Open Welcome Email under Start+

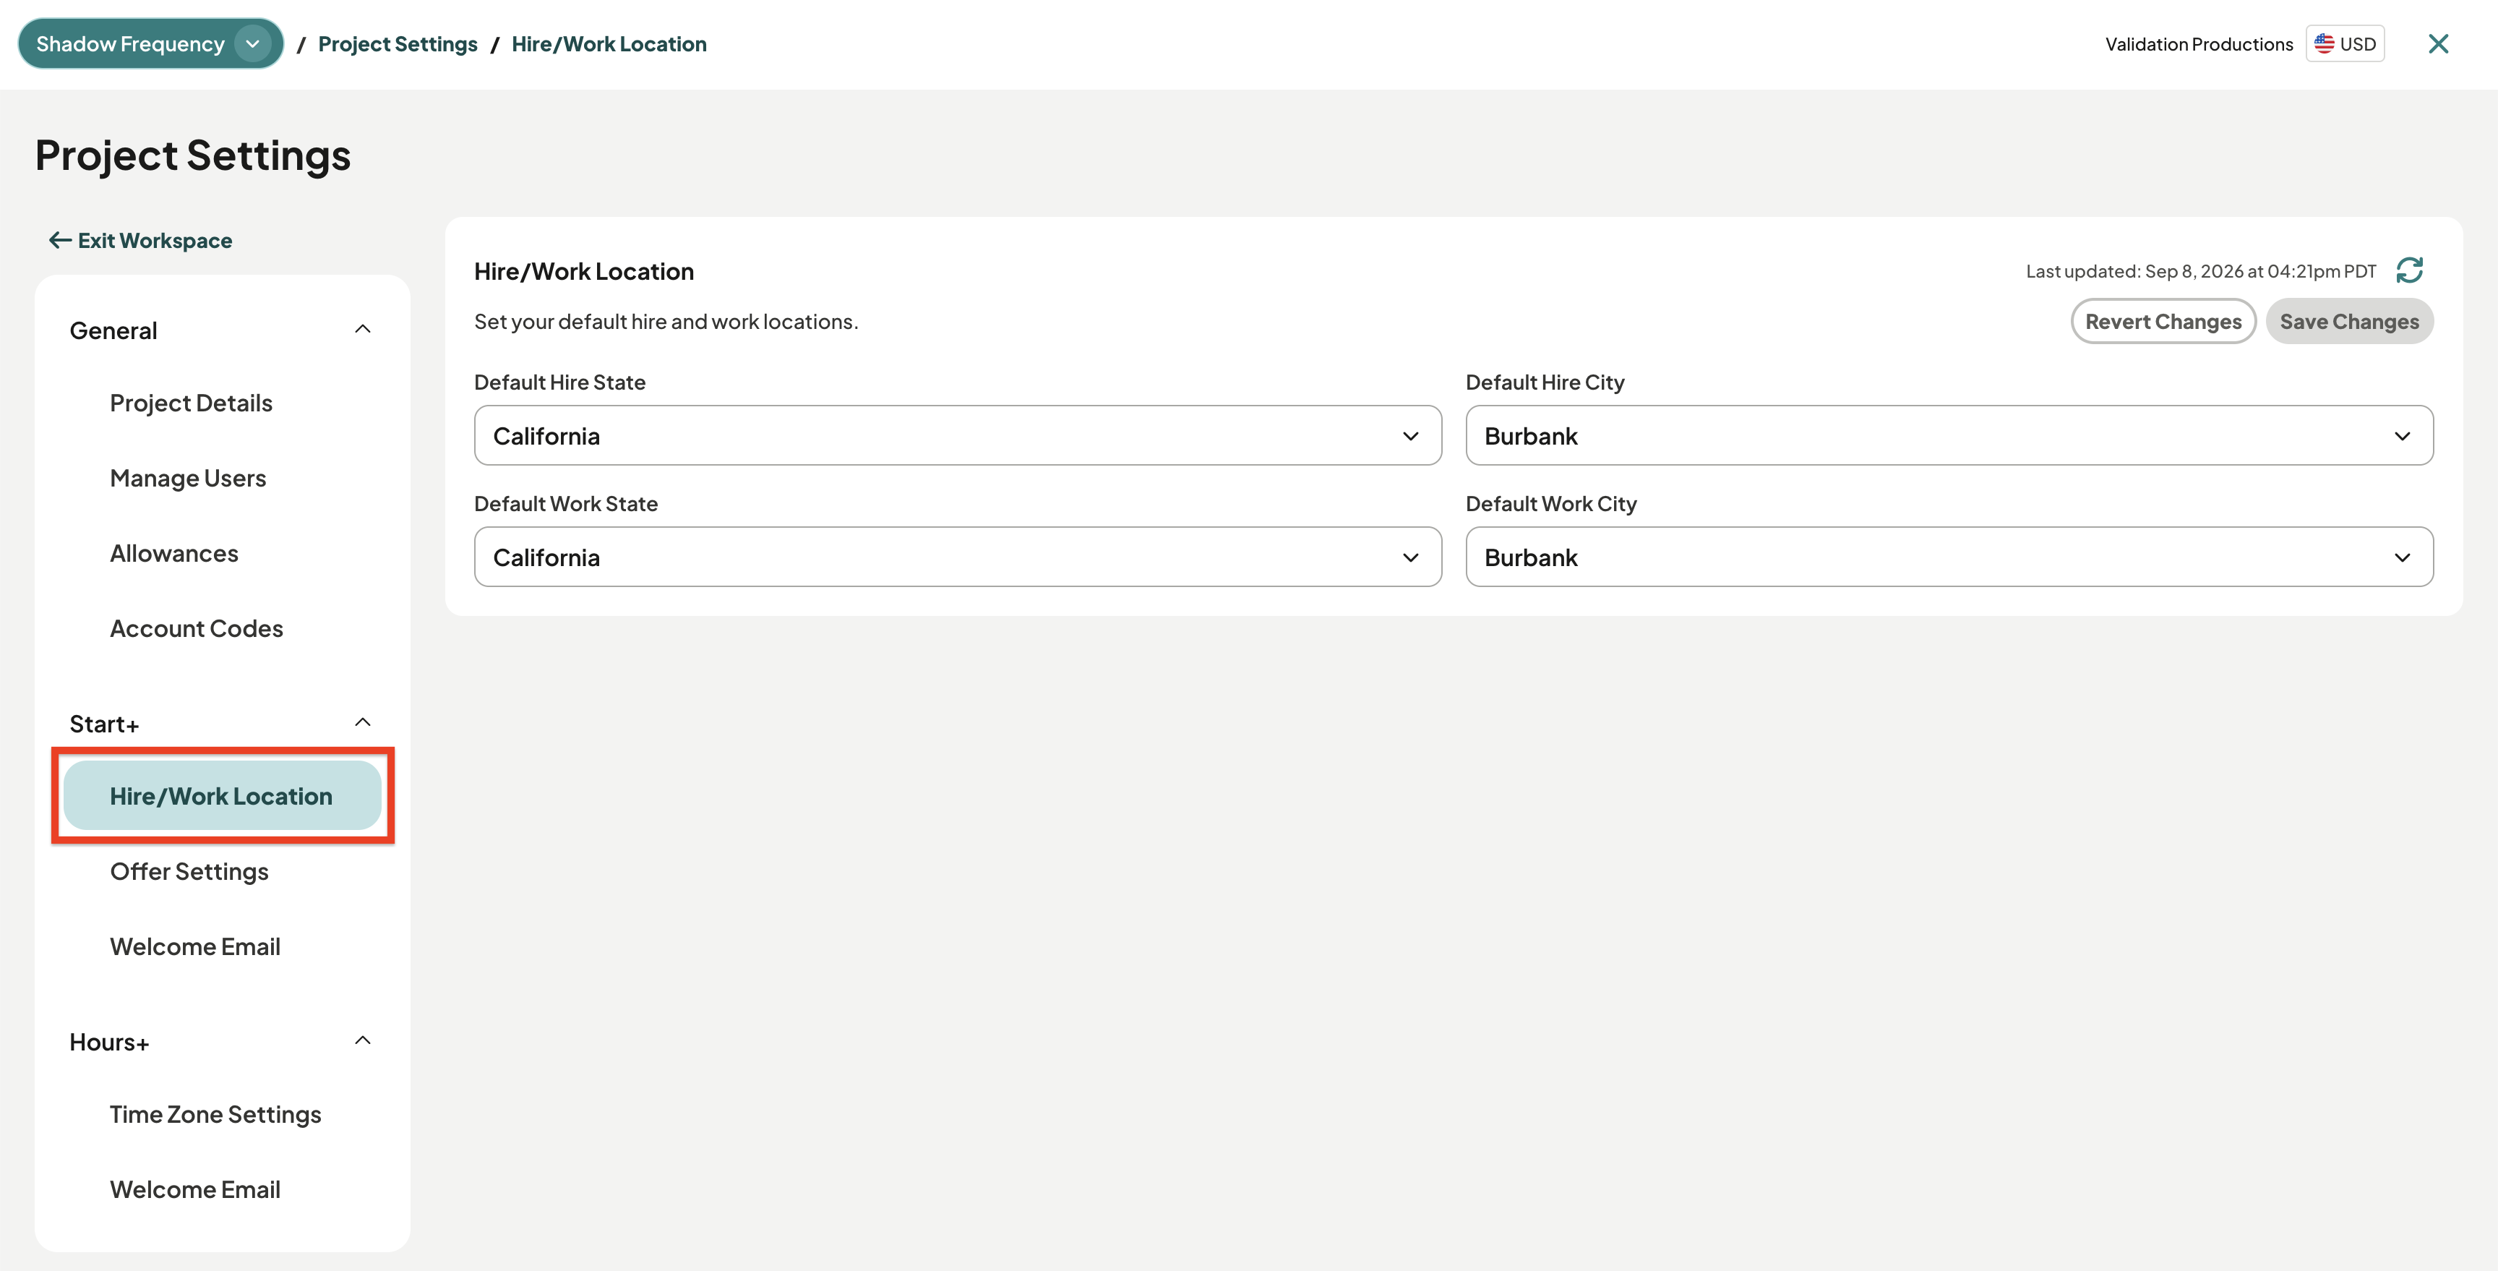tap(195, 946)
